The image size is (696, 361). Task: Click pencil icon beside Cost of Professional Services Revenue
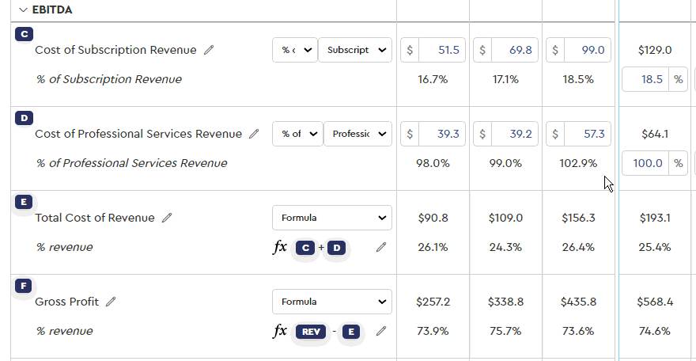(254, 134)
